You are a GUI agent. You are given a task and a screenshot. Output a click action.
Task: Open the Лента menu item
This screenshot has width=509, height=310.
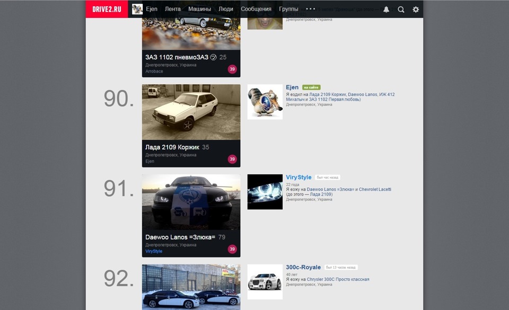point(173,9)
